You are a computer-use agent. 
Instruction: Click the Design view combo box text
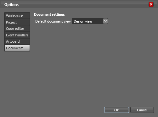click(x=83, y=21)
